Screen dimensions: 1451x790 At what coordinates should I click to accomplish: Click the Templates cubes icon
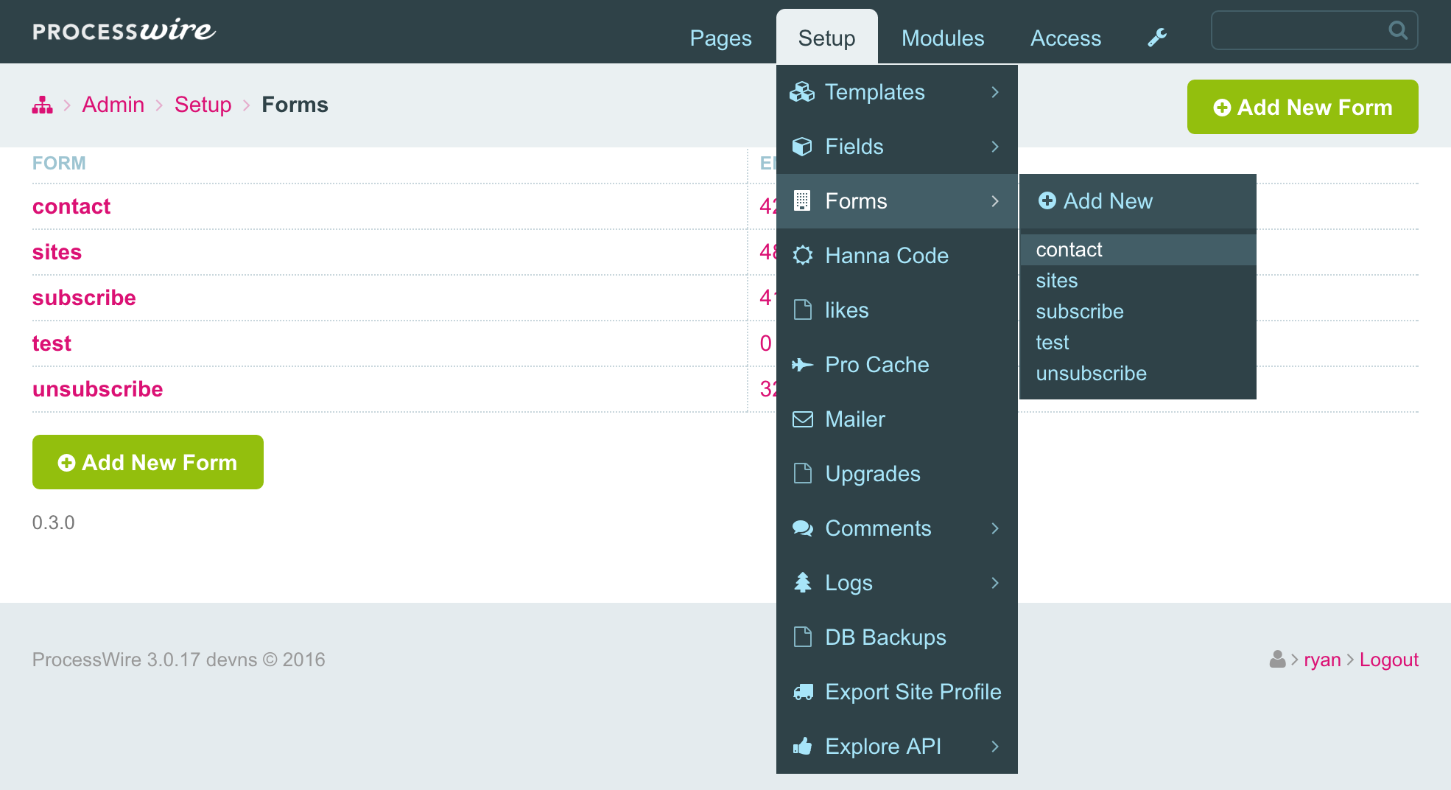pos(802,92)
